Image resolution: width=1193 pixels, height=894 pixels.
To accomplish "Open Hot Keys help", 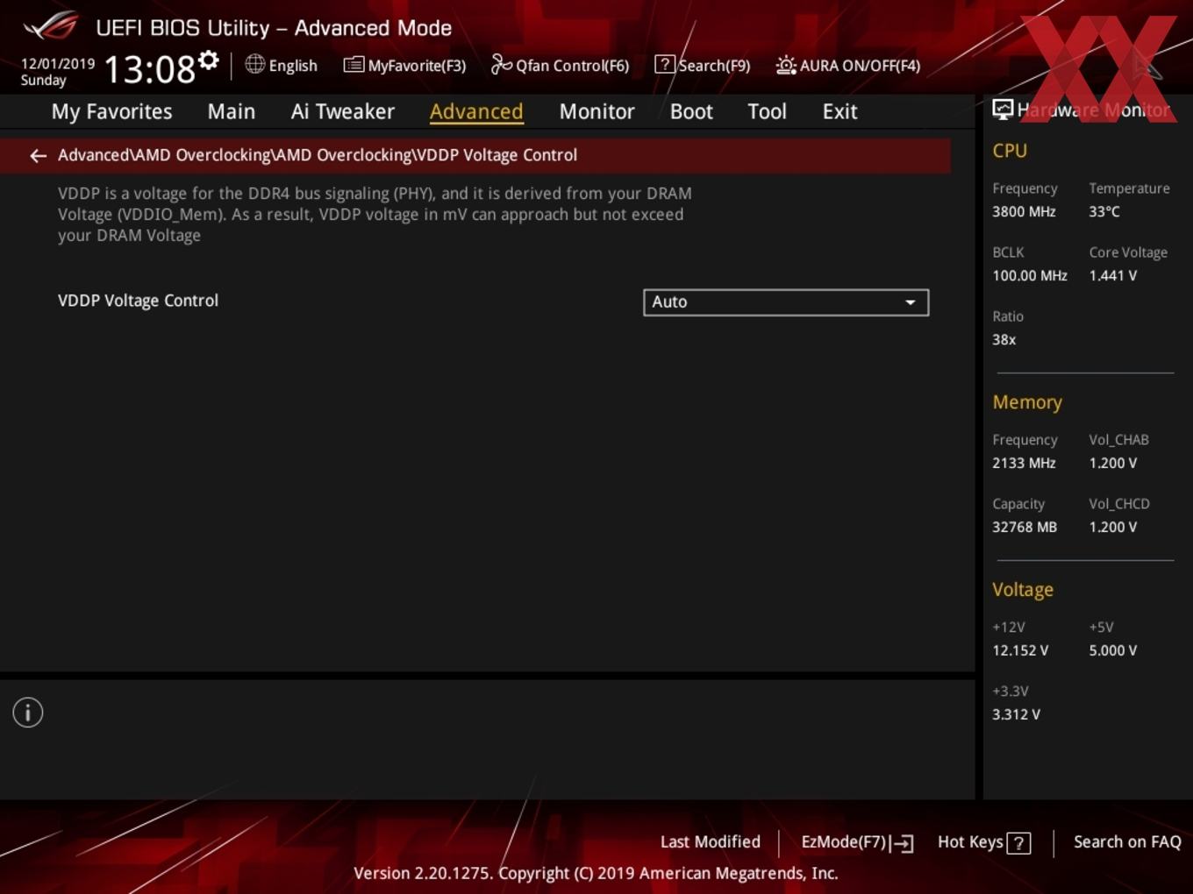I will pos(983,843).
